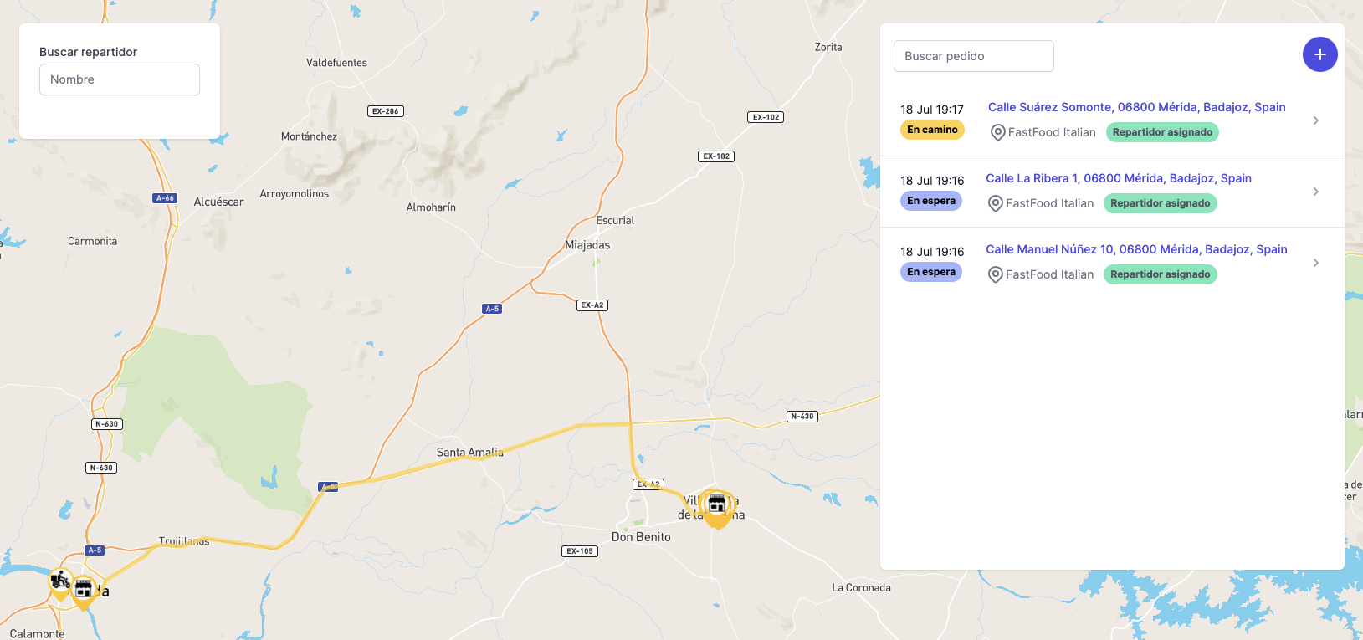Click the N-430 road sign on map
The height and width of the screenshot is (640, 1363).
click(x=802, y=416)
